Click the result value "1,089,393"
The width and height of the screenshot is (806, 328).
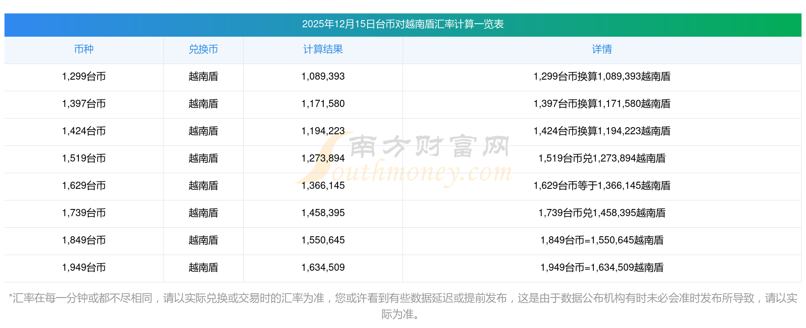point(323,77)
